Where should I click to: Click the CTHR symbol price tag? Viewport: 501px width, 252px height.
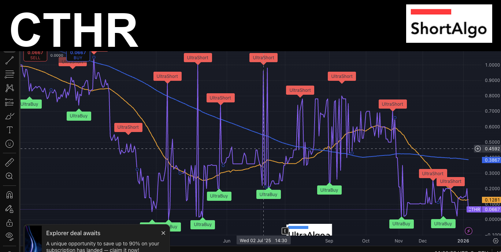click(474, 210)
